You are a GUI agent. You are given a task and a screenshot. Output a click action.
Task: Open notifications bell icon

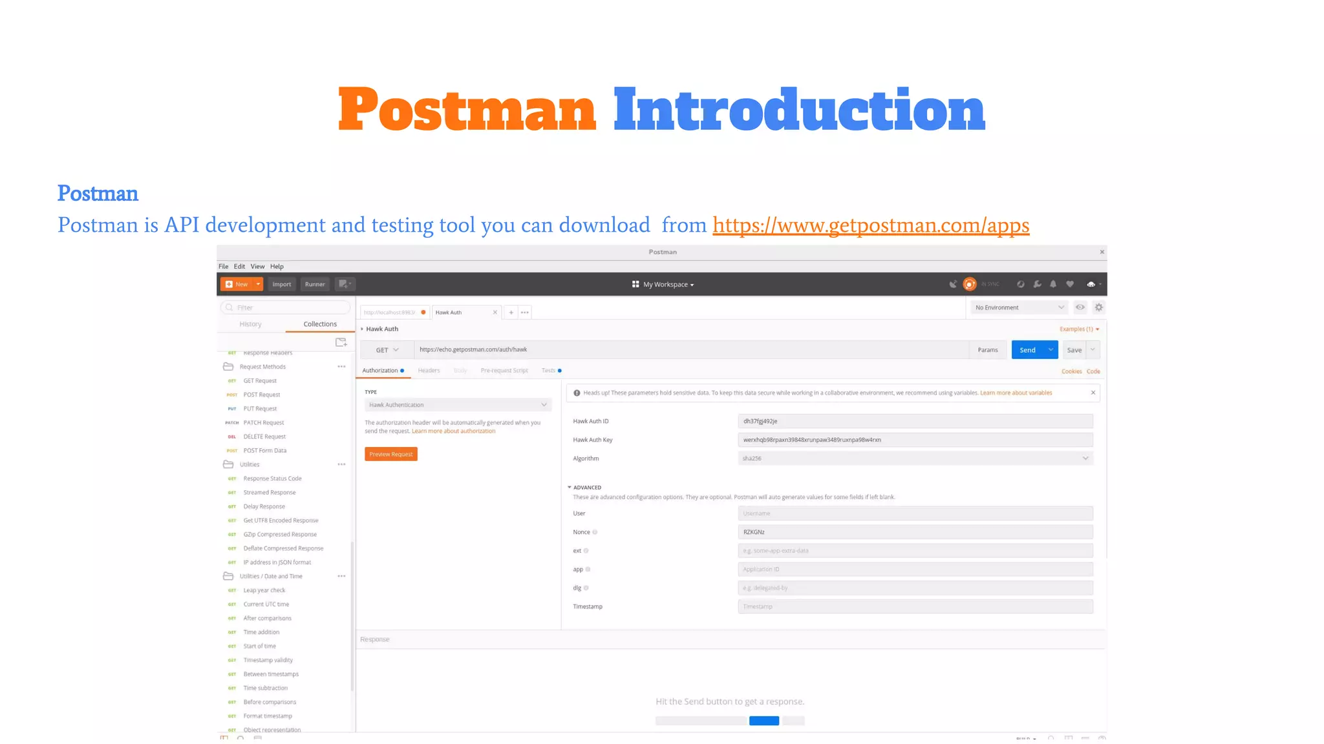point(1053,284)
